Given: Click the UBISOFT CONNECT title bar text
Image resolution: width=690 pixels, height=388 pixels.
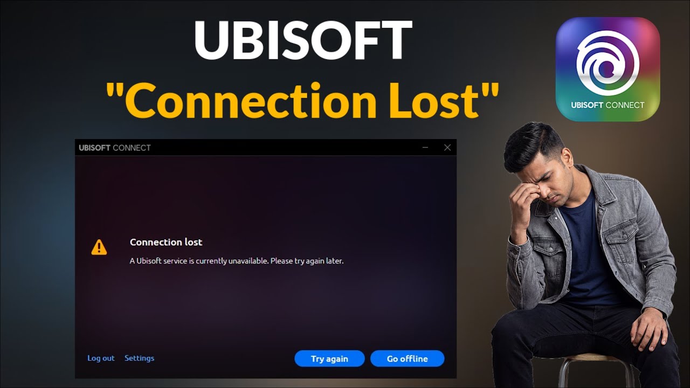Looking at the screenshot, I should point(115,148).
